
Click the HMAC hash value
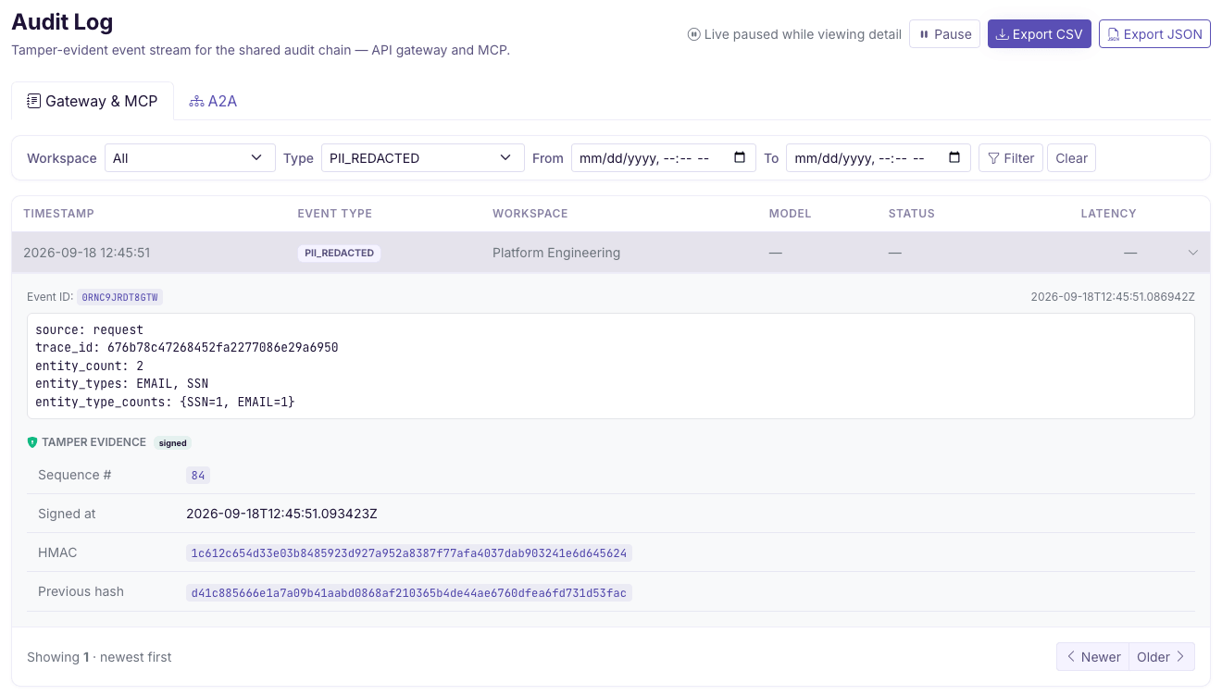click(408, 553)
